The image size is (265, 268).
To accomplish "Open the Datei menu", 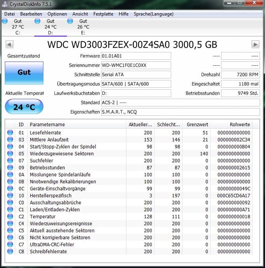I will (x=10, y=14).
